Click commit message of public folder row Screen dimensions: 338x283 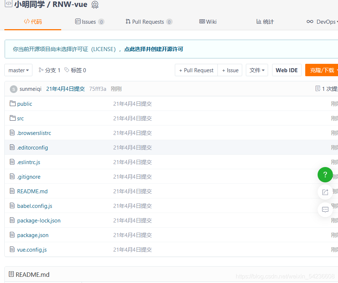(x=133, y=104)
